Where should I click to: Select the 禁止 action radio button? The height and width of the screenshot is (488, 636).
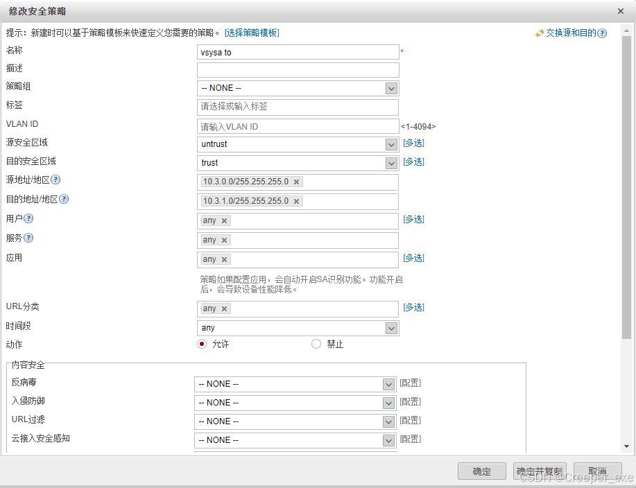tap(316, 344)
